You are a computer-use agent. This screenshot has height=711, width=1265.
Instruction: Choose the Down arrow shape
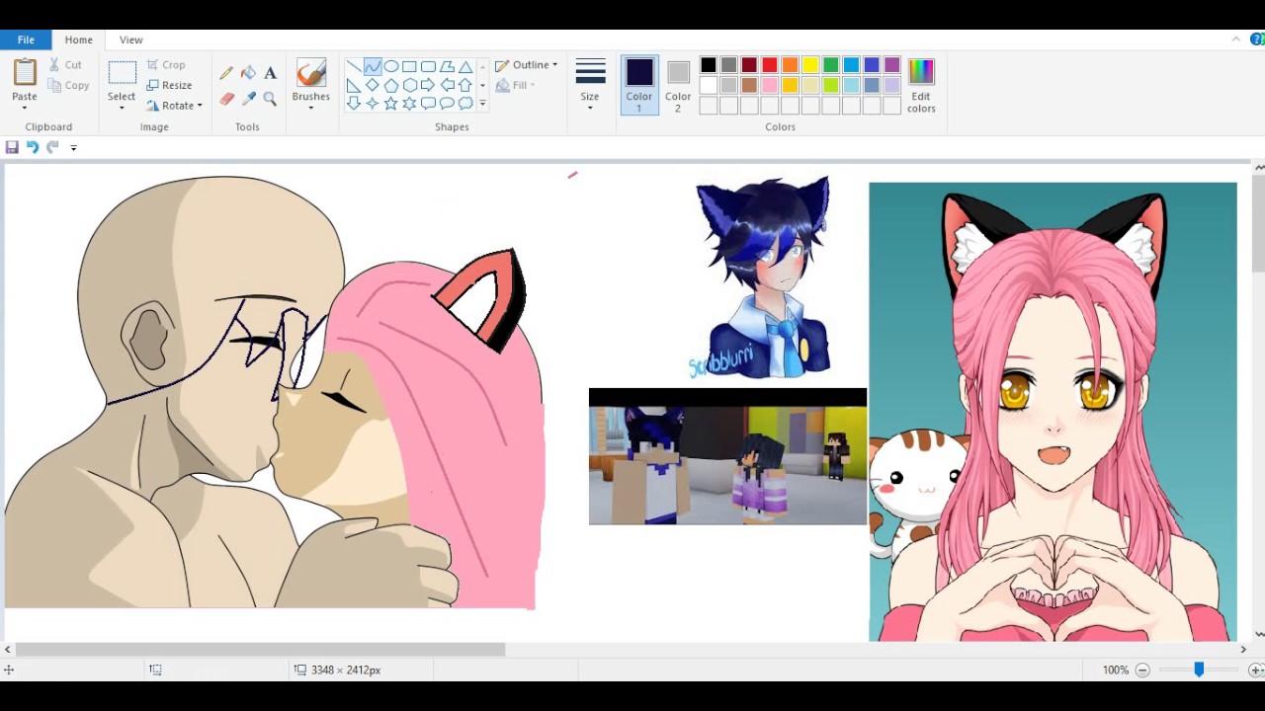[x=353, y=103]
